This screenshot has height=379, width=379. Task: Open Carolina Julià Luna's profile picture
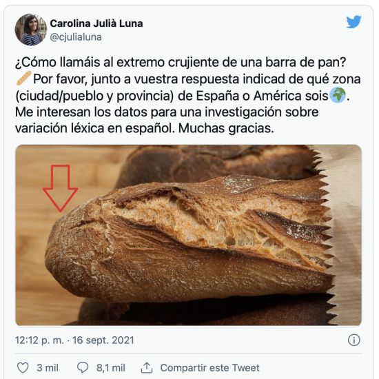(x=31, y=30)
